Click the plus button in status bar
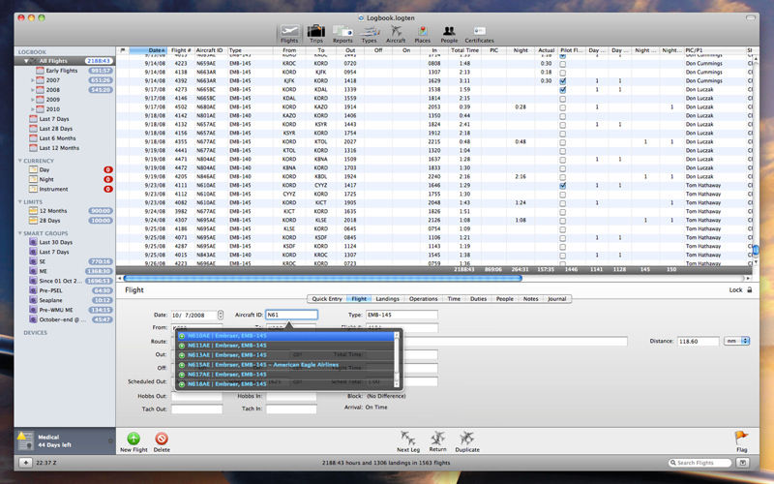 click(25, 463)
